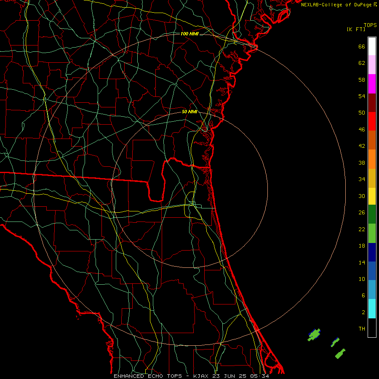The height and width of the screenshot is (379, 379).
Task: Click the "100 NMI" range ring label
Action: 189,34
